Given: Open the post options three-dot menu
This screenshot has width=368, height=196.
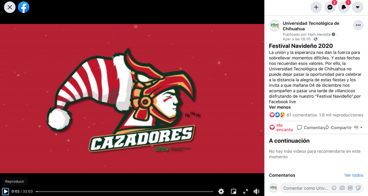Looking at the screenshot, I should pos(358,25).
